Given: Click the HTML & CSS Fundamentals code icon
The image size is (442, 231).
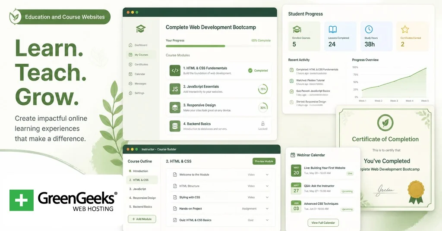Looking at the screenshot, I should click(175, 71).
